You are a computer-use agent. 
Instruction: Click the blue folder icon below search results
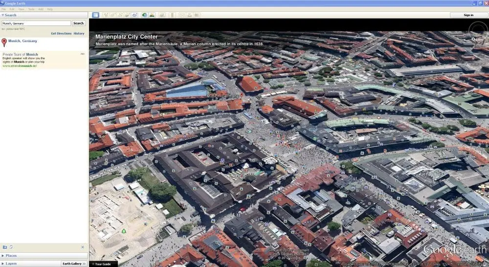click(x=5, y=247)
